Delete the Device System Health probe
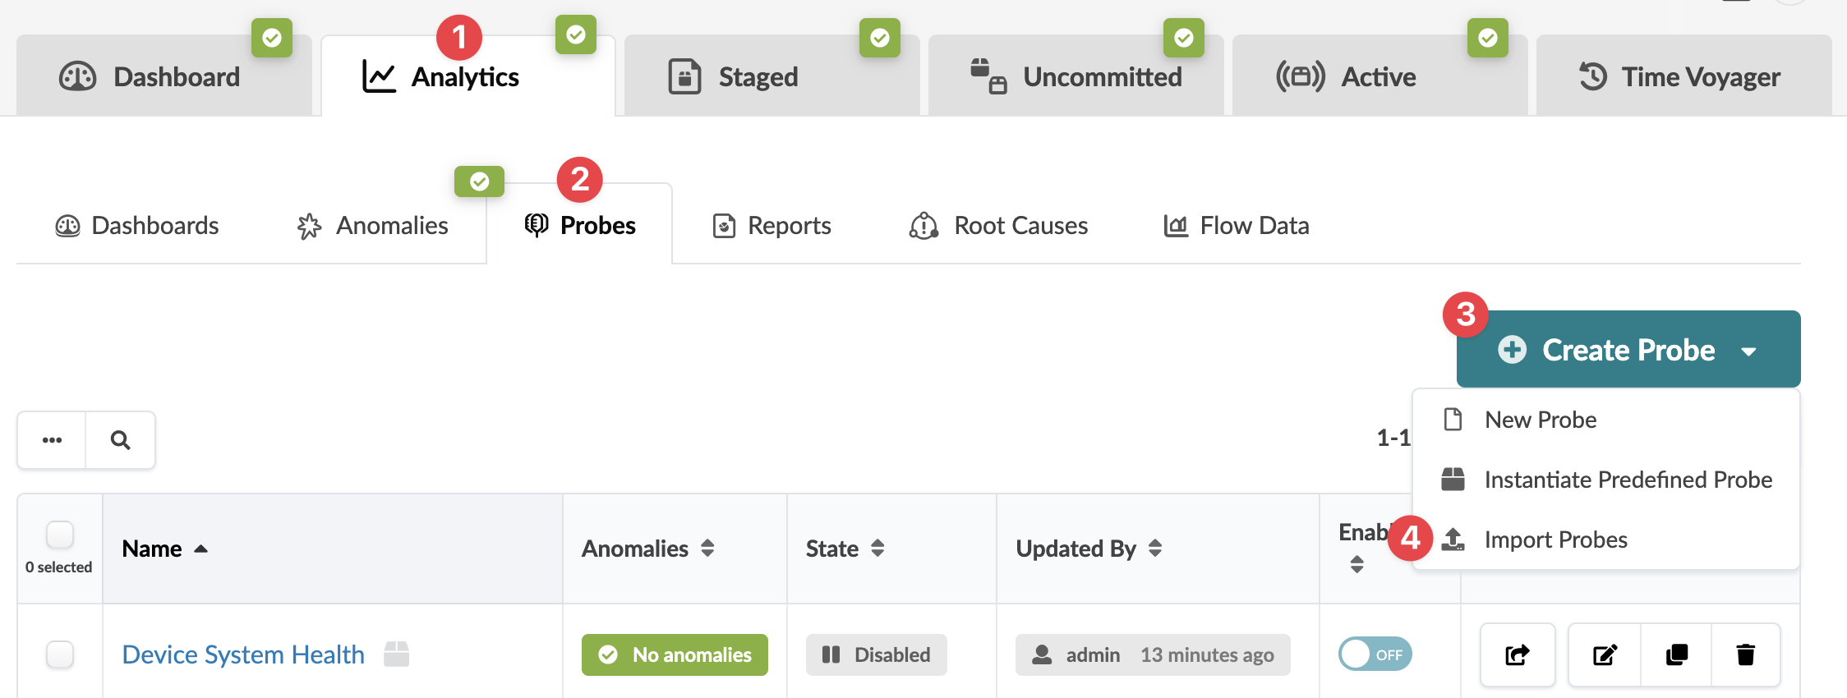Screen dimensions: 1847x698 point(1745,654)
